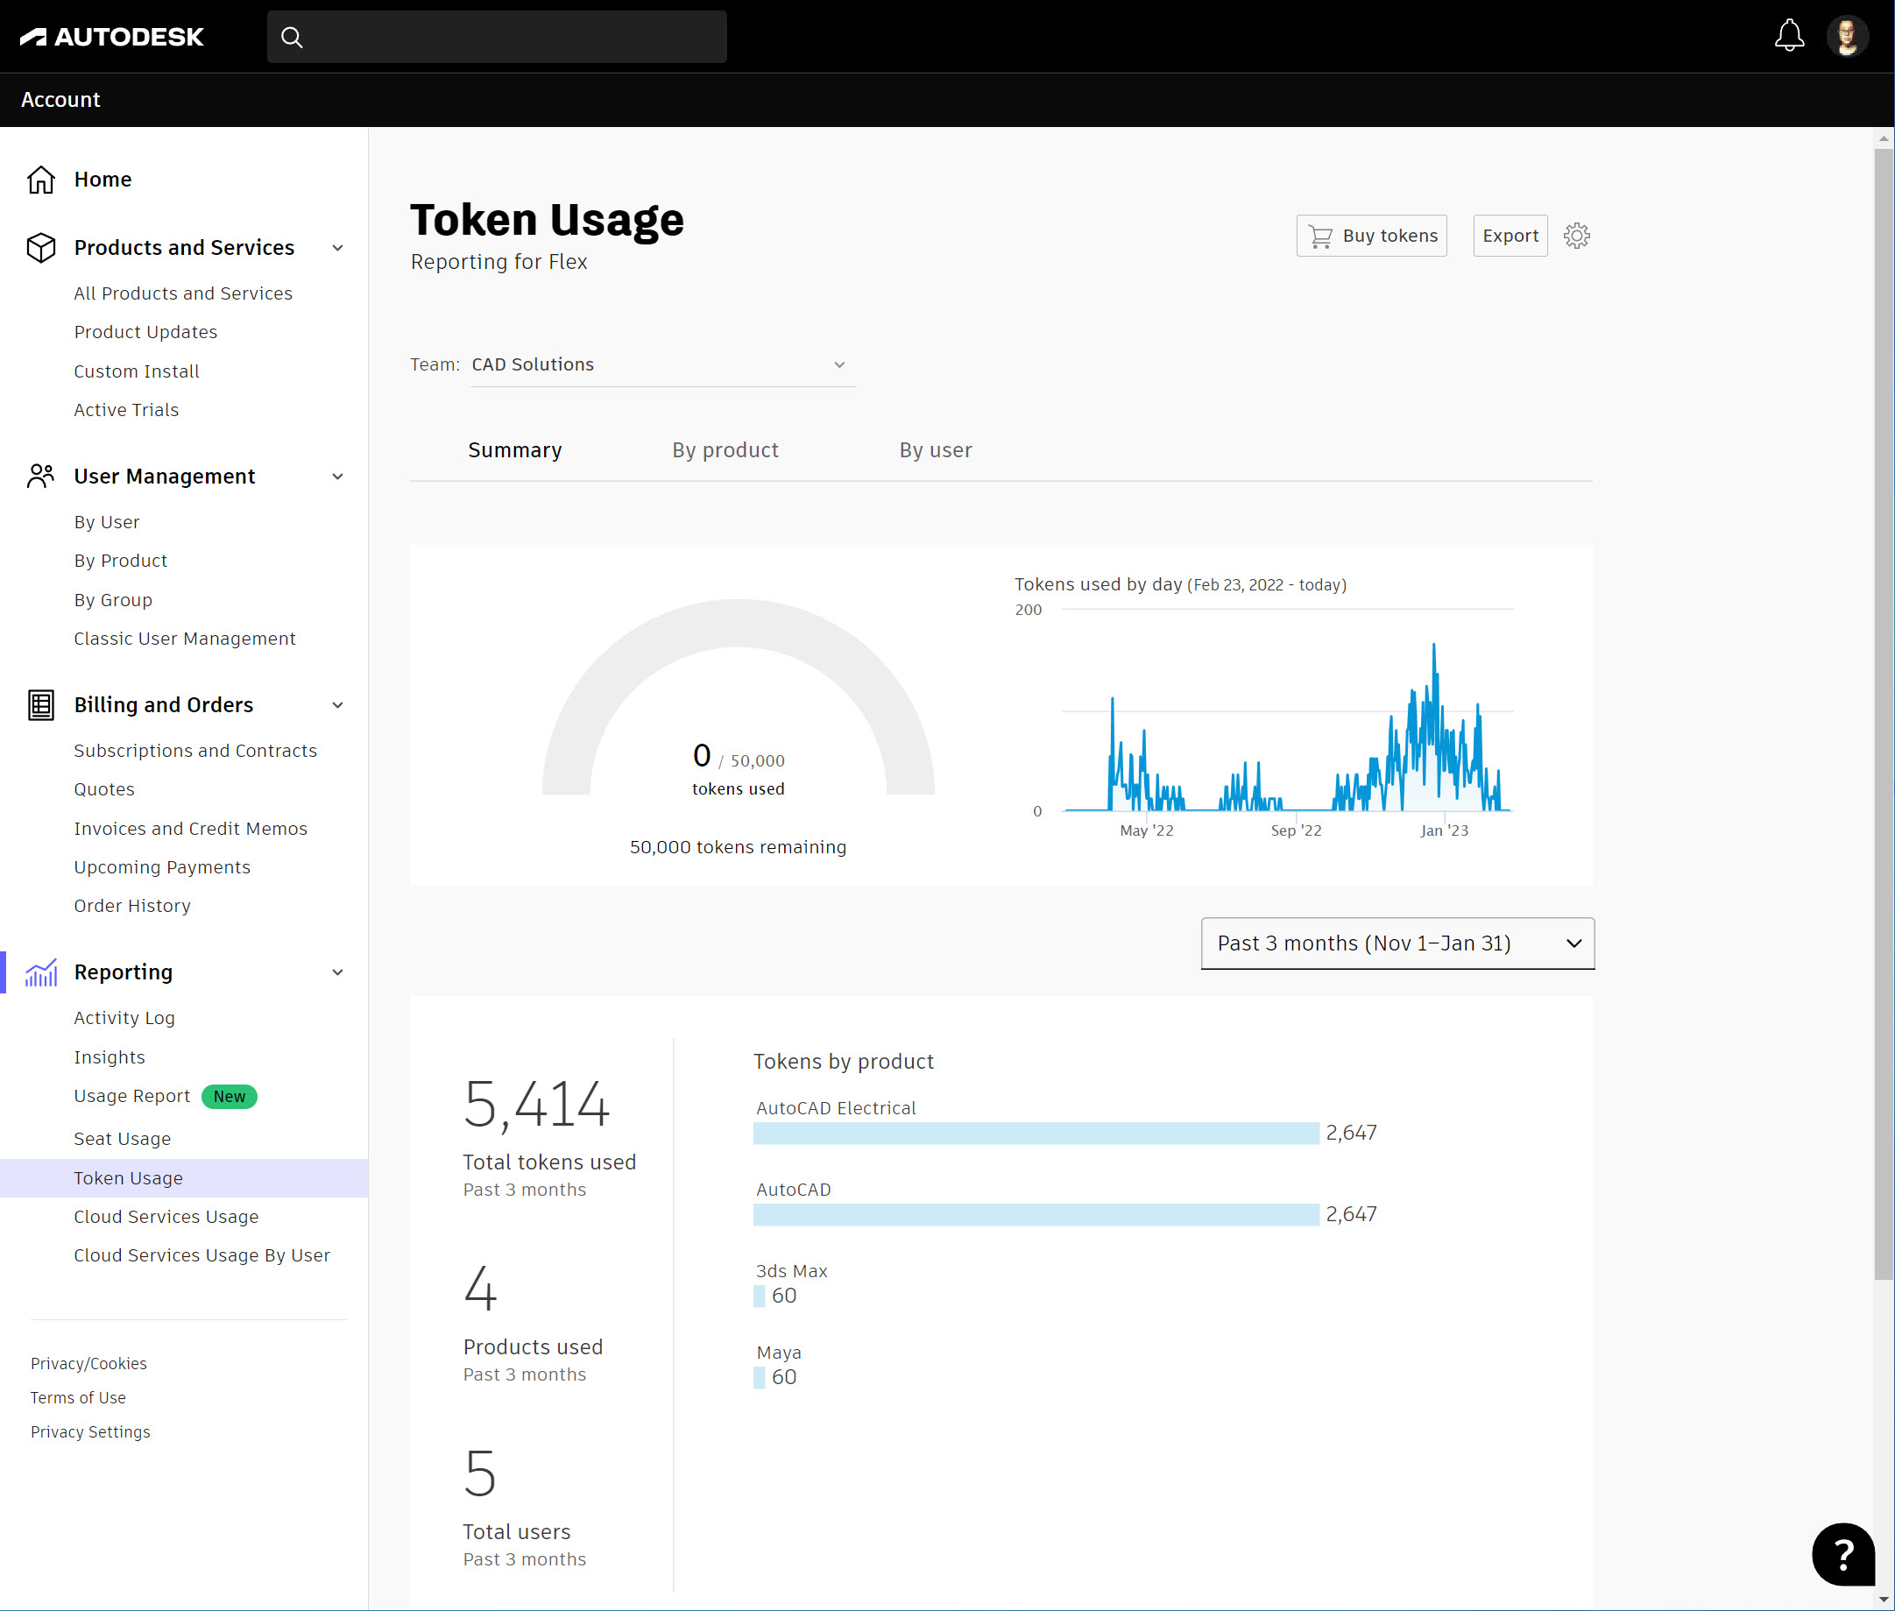
Task: Open Privacy Settings link
Action: pyautogui.click(x=90, y=1432)
